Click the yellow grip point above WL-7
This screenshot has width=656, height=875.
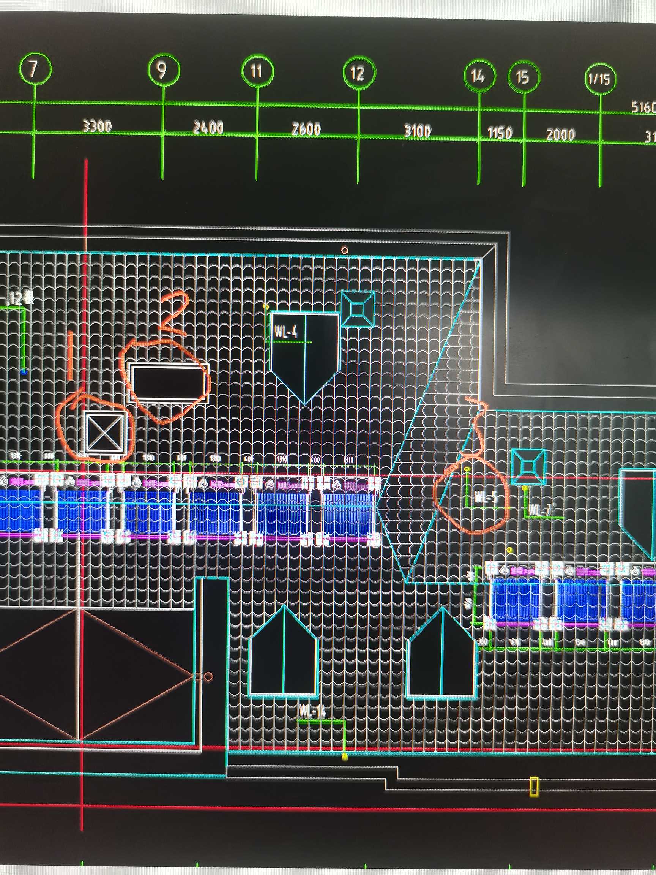(525, 489)
